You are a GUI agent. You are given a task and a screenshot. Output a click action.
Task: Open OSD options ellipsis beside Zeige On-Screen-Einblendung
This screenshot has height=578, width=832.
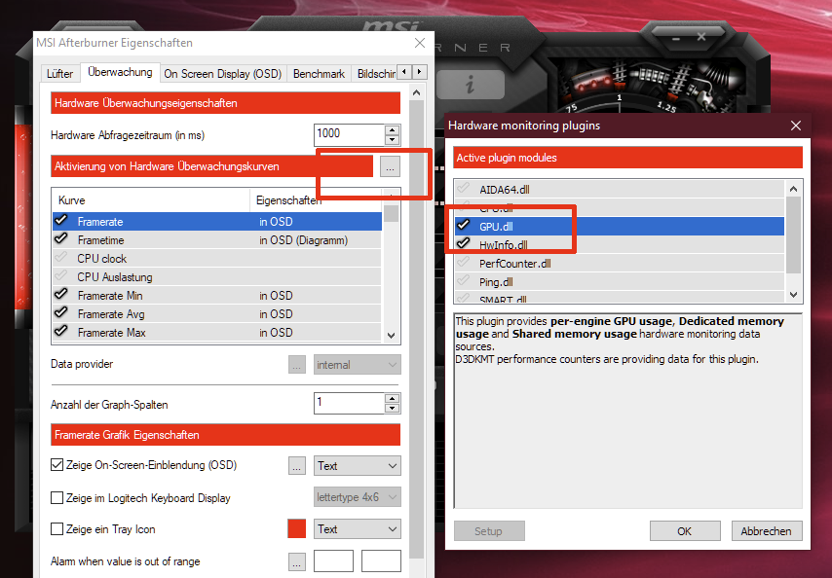click(x=296, y=466)
